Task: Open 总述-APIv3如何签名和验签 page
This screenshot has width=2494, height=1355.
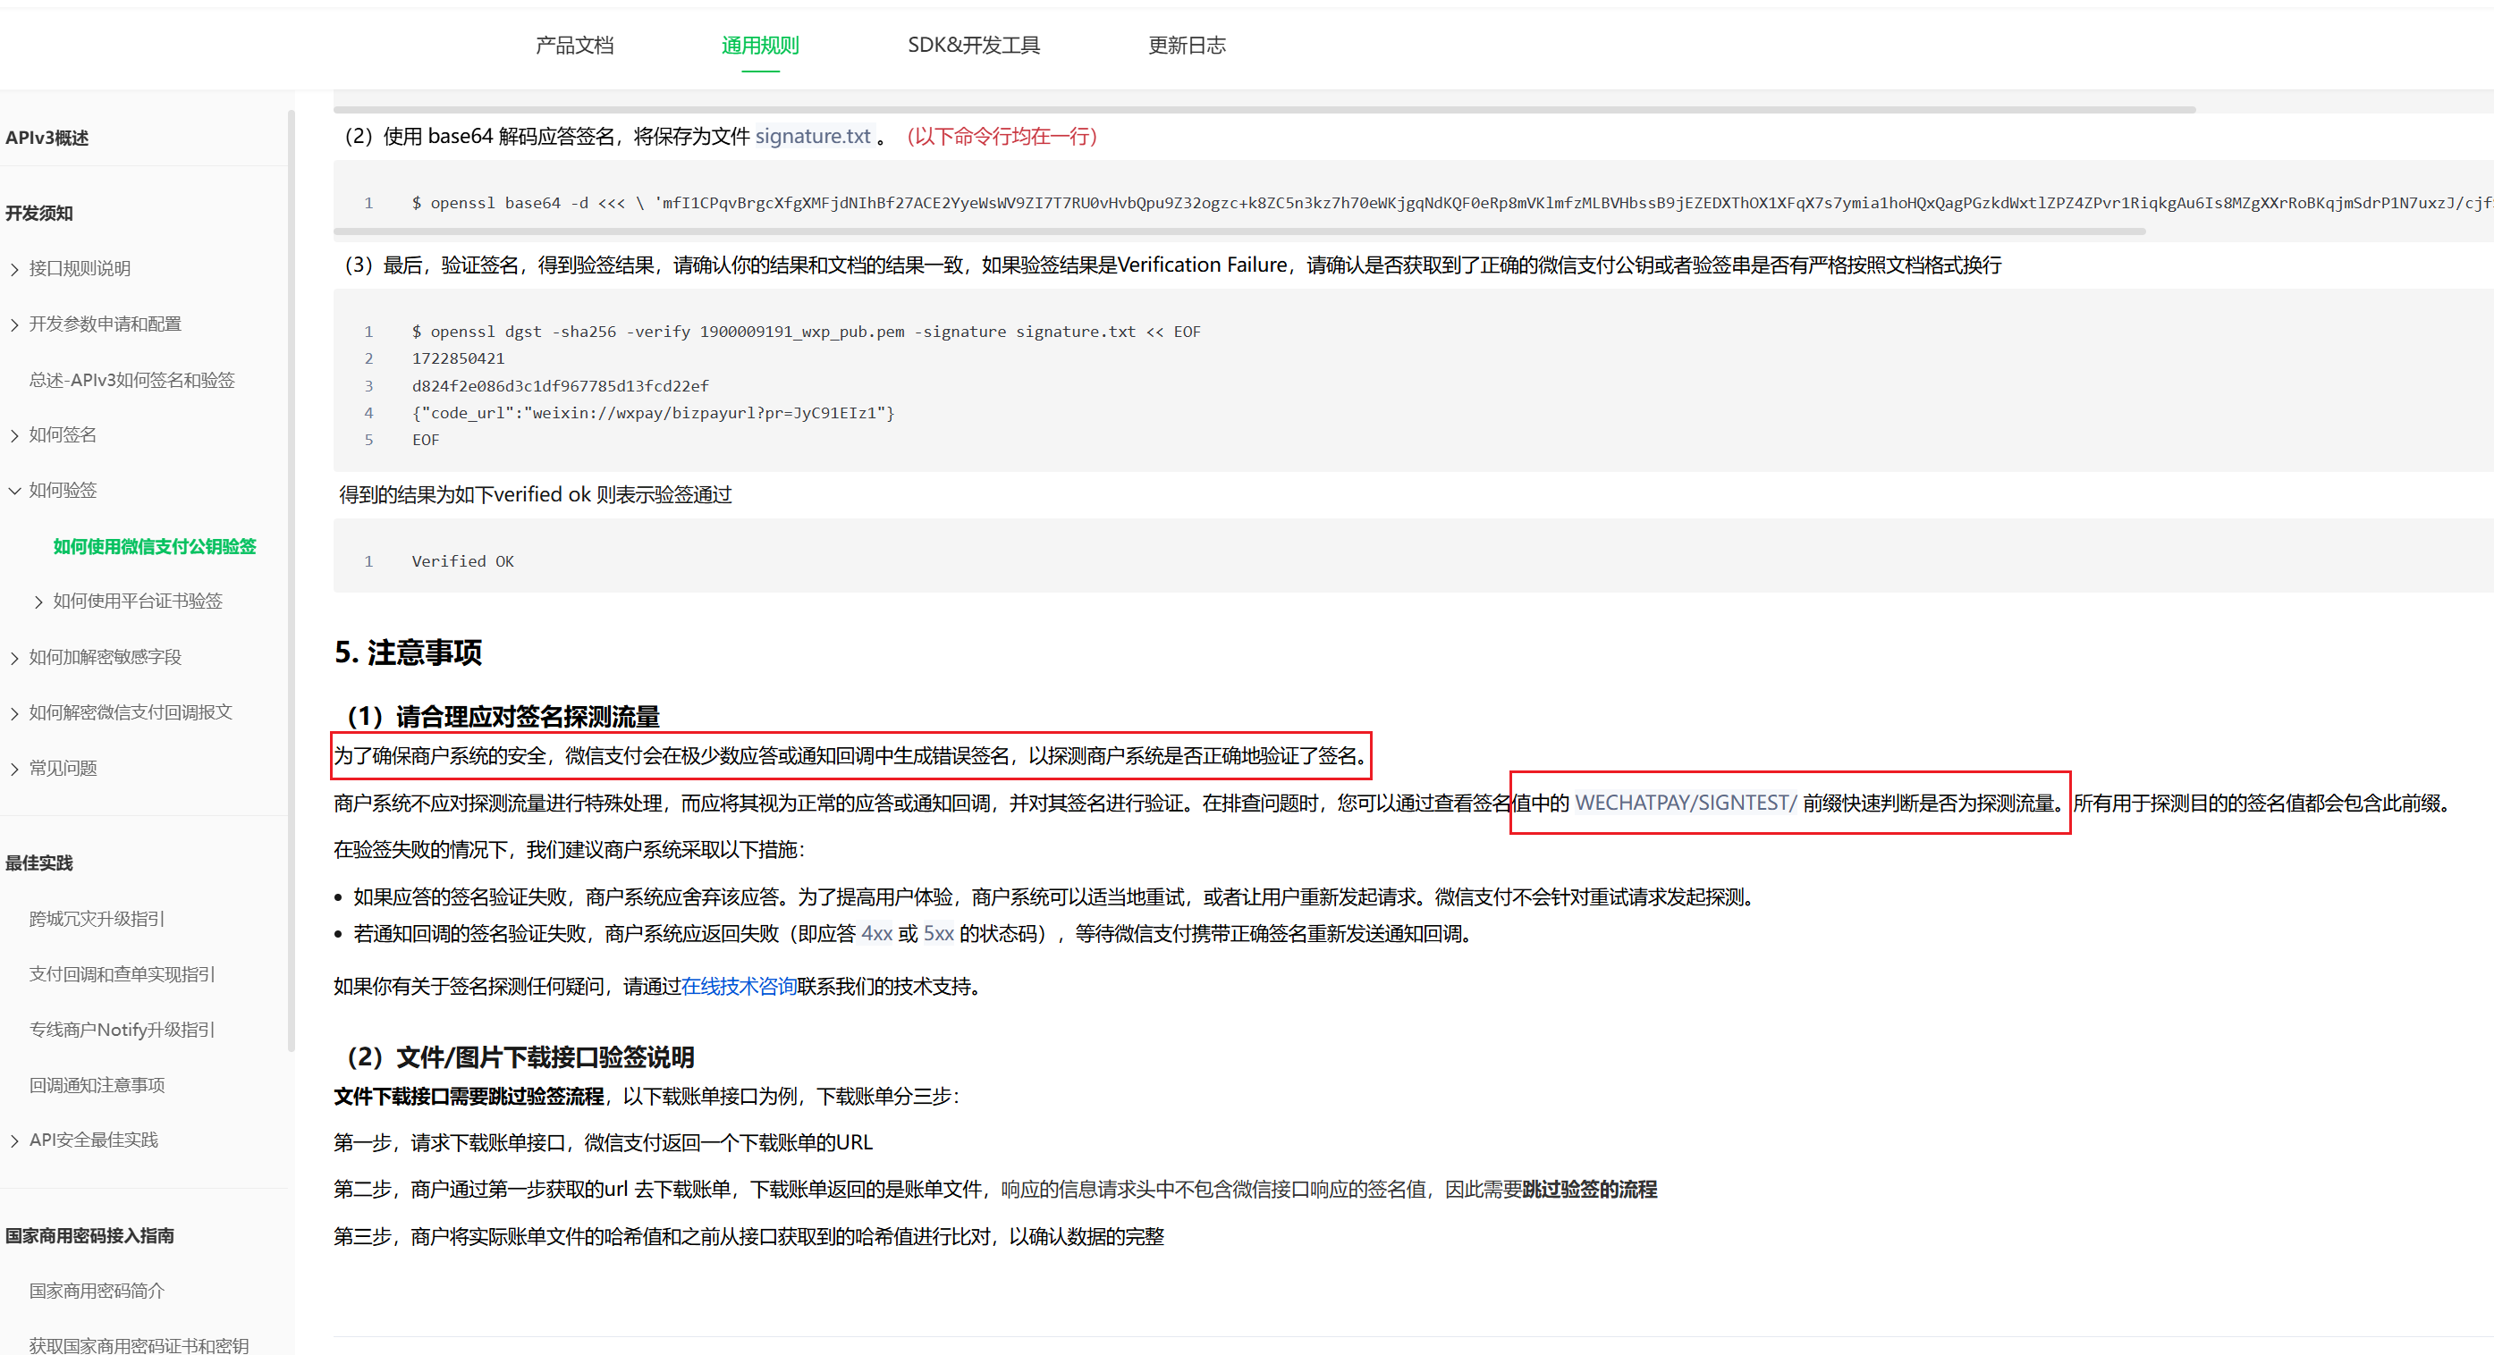Action: click(131, 381)
